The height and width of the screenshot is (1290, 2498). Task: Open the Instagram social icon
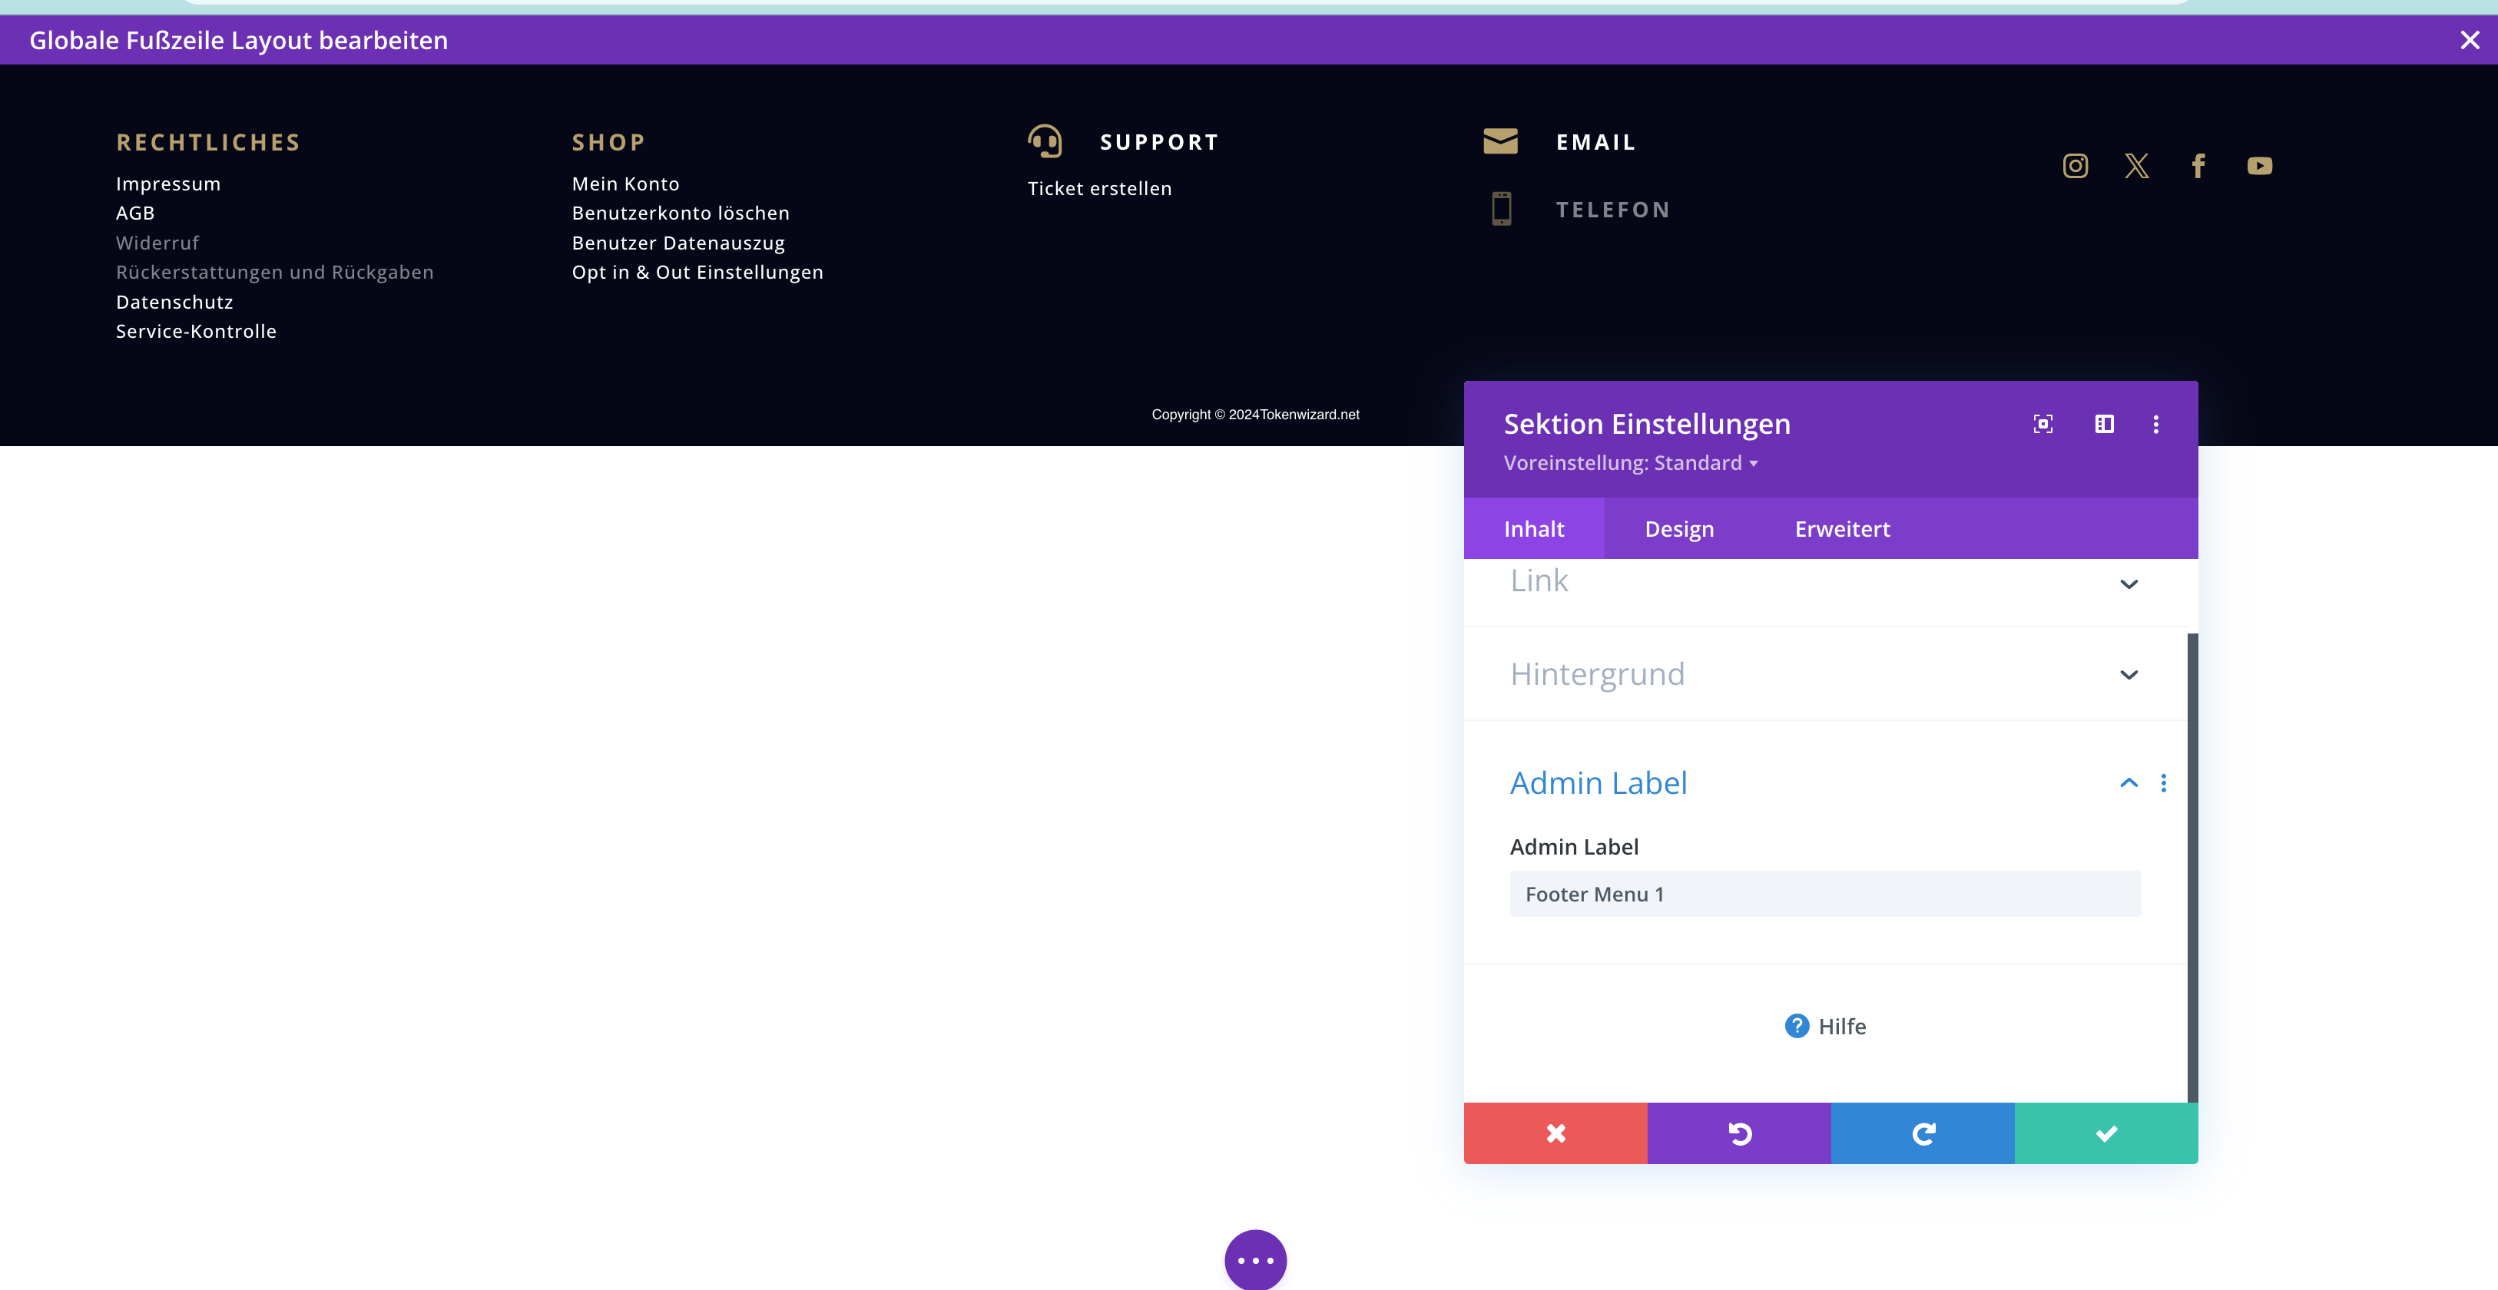[x=2076, y=166]
